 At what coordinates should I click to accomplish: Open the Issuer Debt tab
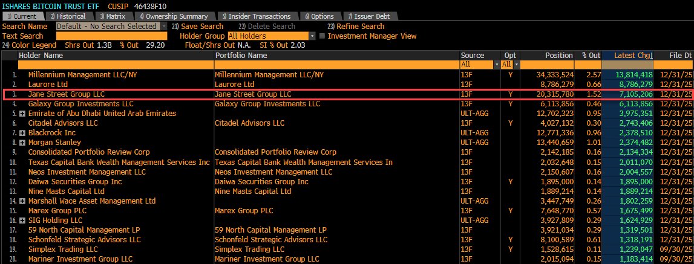pos(370,16)
